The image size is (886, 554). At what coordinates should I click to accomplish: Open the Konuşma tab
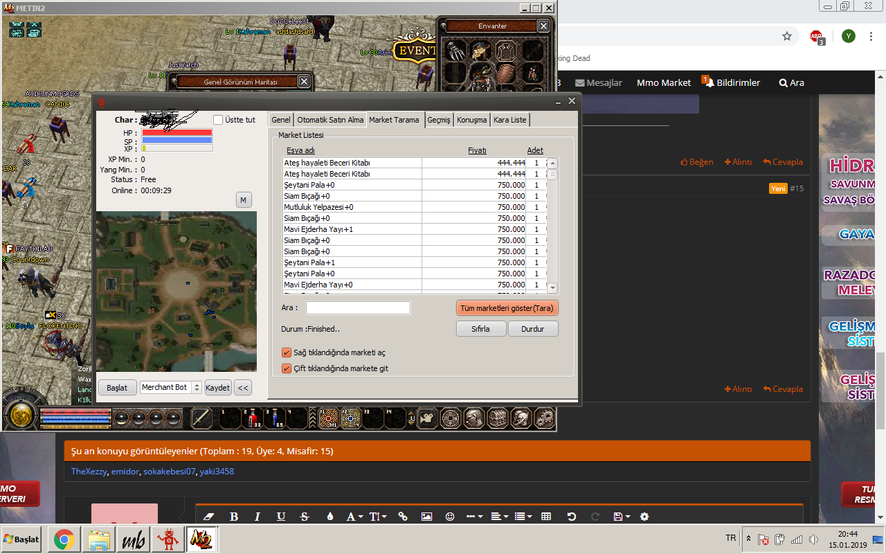pyautogui.click(x=472, y=120)
